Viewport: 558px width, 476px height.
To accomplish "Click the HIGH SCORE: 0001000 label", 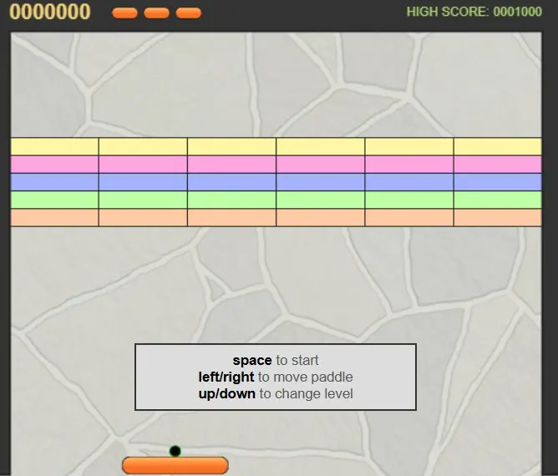I will [474, 13].
